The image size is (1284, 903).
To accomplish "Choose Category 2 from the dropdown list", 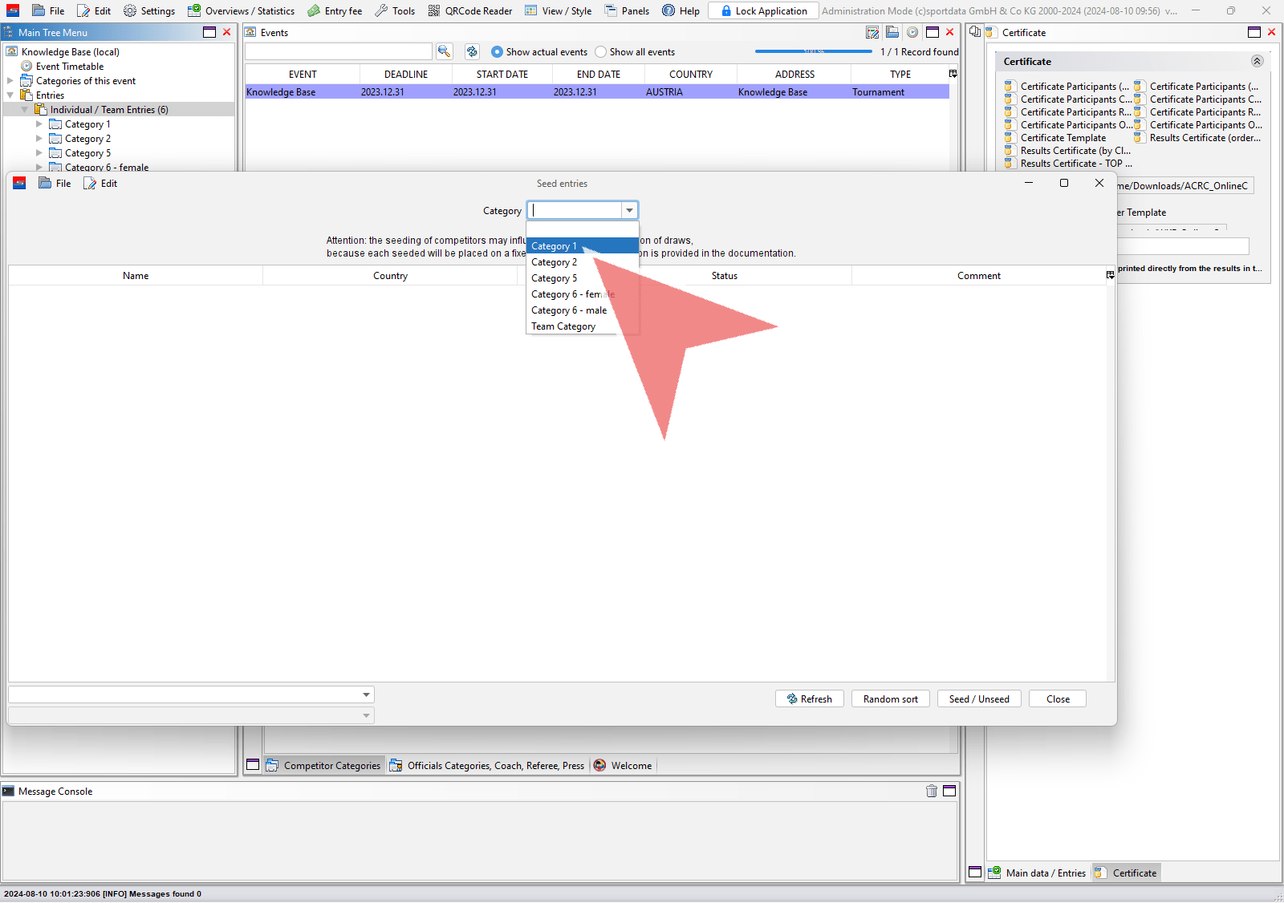I will 554,262.
